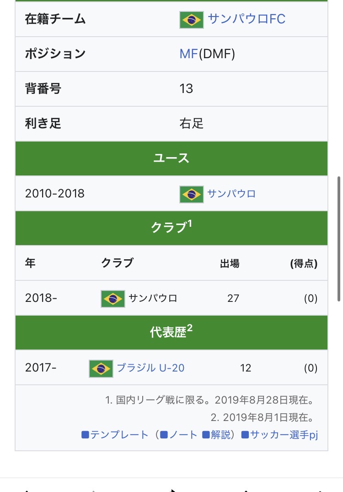Open the MF position link
The height and width of the screenshot is (492, 343).
[x=188, y=54]
